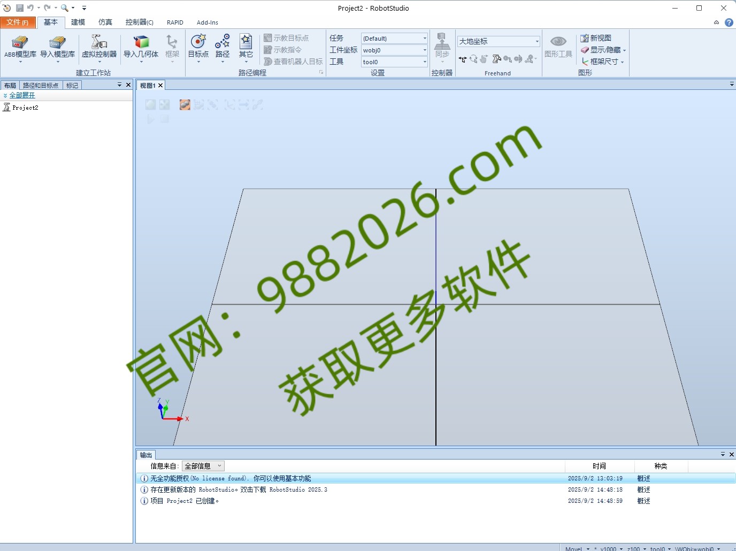
Task: Select the 布局 layout panel tab
Action: tap(10, 86)
